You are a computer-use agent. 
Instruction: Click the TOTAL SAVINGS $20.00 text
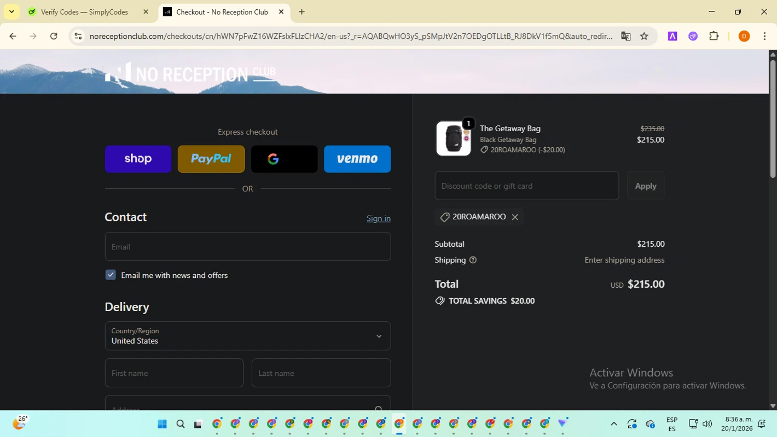click(x=492, y=301)
